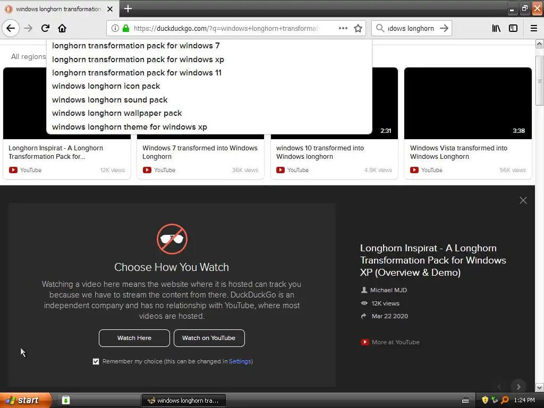Open a new browser tab
The width and height of the screenshot is (544, 408).
[127, 8]
